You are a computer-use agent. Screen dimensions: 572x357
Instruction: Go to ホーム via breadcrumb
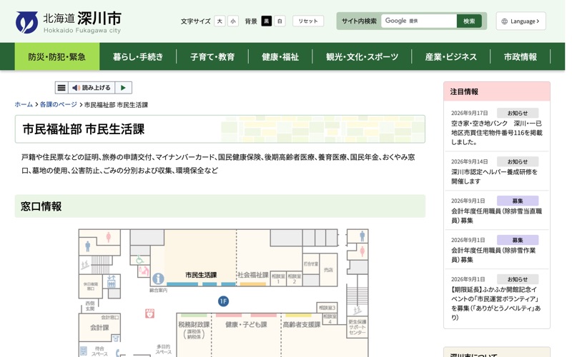click(24, 104)
